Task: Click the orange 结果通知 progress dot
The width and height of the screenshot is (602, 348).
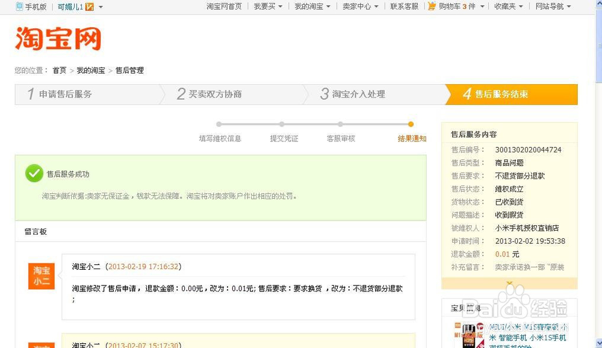Action: tap(411, 125)
